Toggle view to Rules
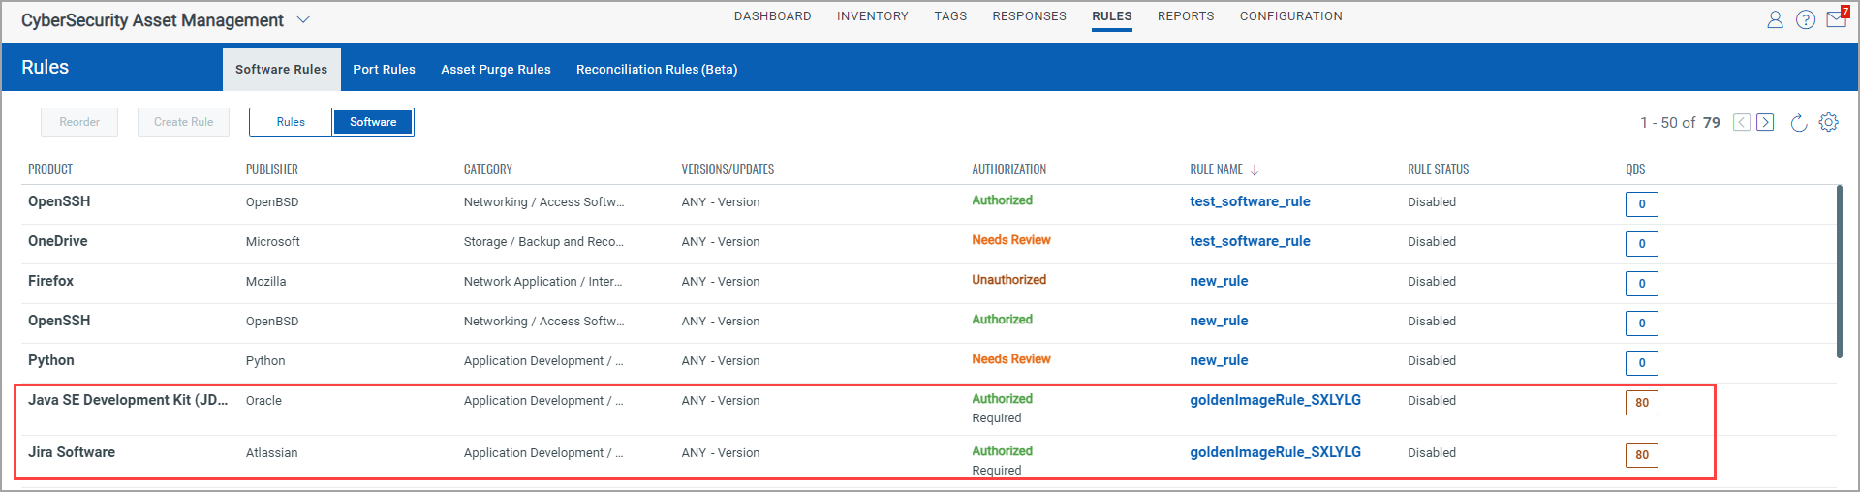This screenshot has height=492, width=1860. pyautogui.click(x=291, y=122)
